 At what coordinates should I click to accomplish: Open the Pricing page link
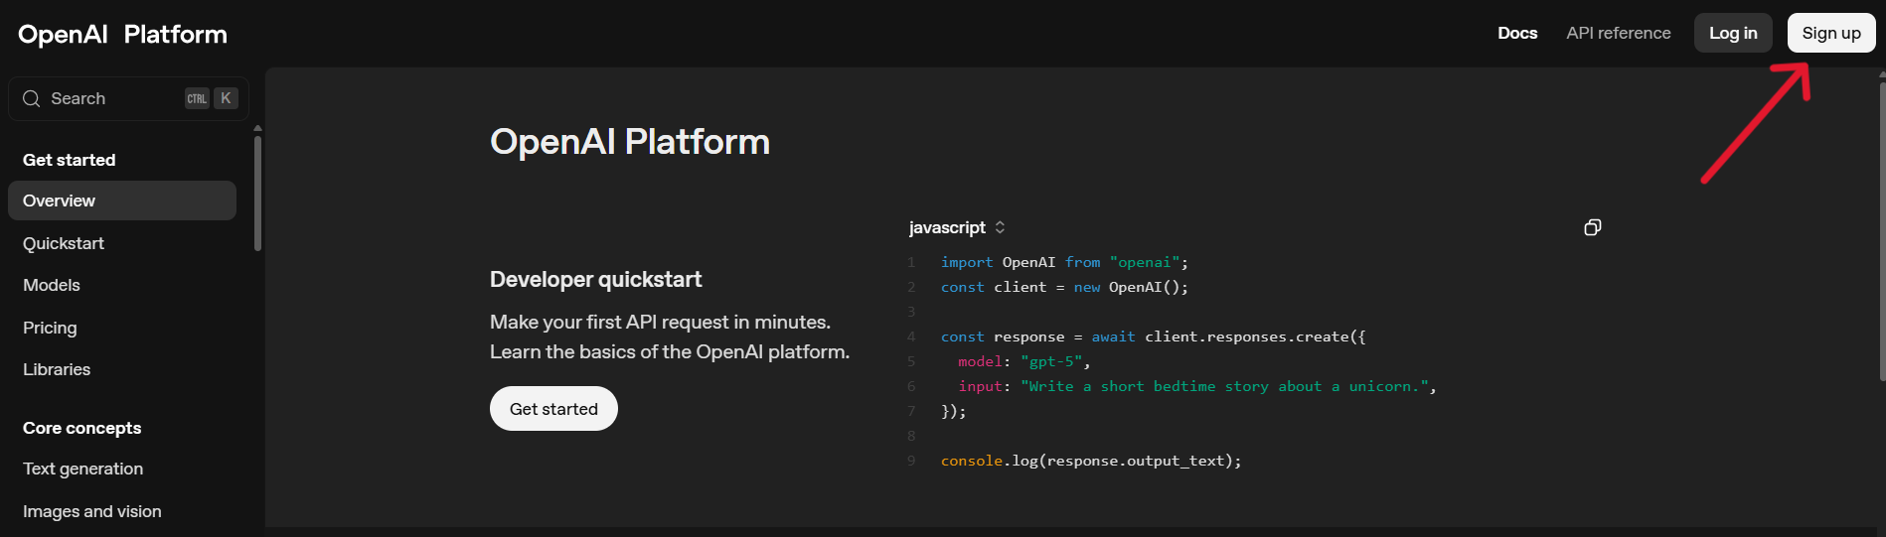50,328
